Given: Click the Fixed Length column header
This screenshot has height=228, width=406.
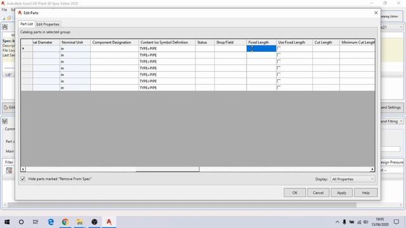Looking at the screenshot, I should (261, 42).
